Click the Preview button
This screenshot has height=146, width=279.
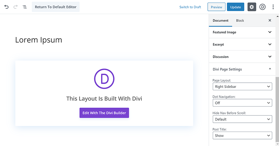click(216, 7)
